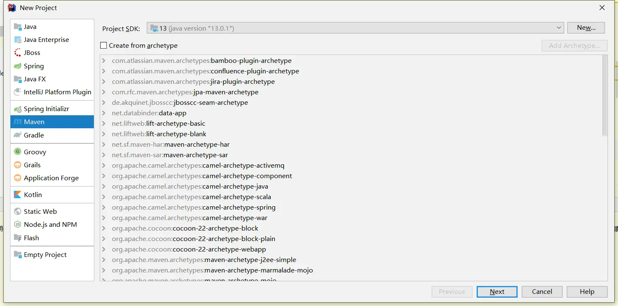Select maven-archetype-marmalade-mojo row
The width and height of the screenshot is (618, 306).
click(x=351, y=270)
